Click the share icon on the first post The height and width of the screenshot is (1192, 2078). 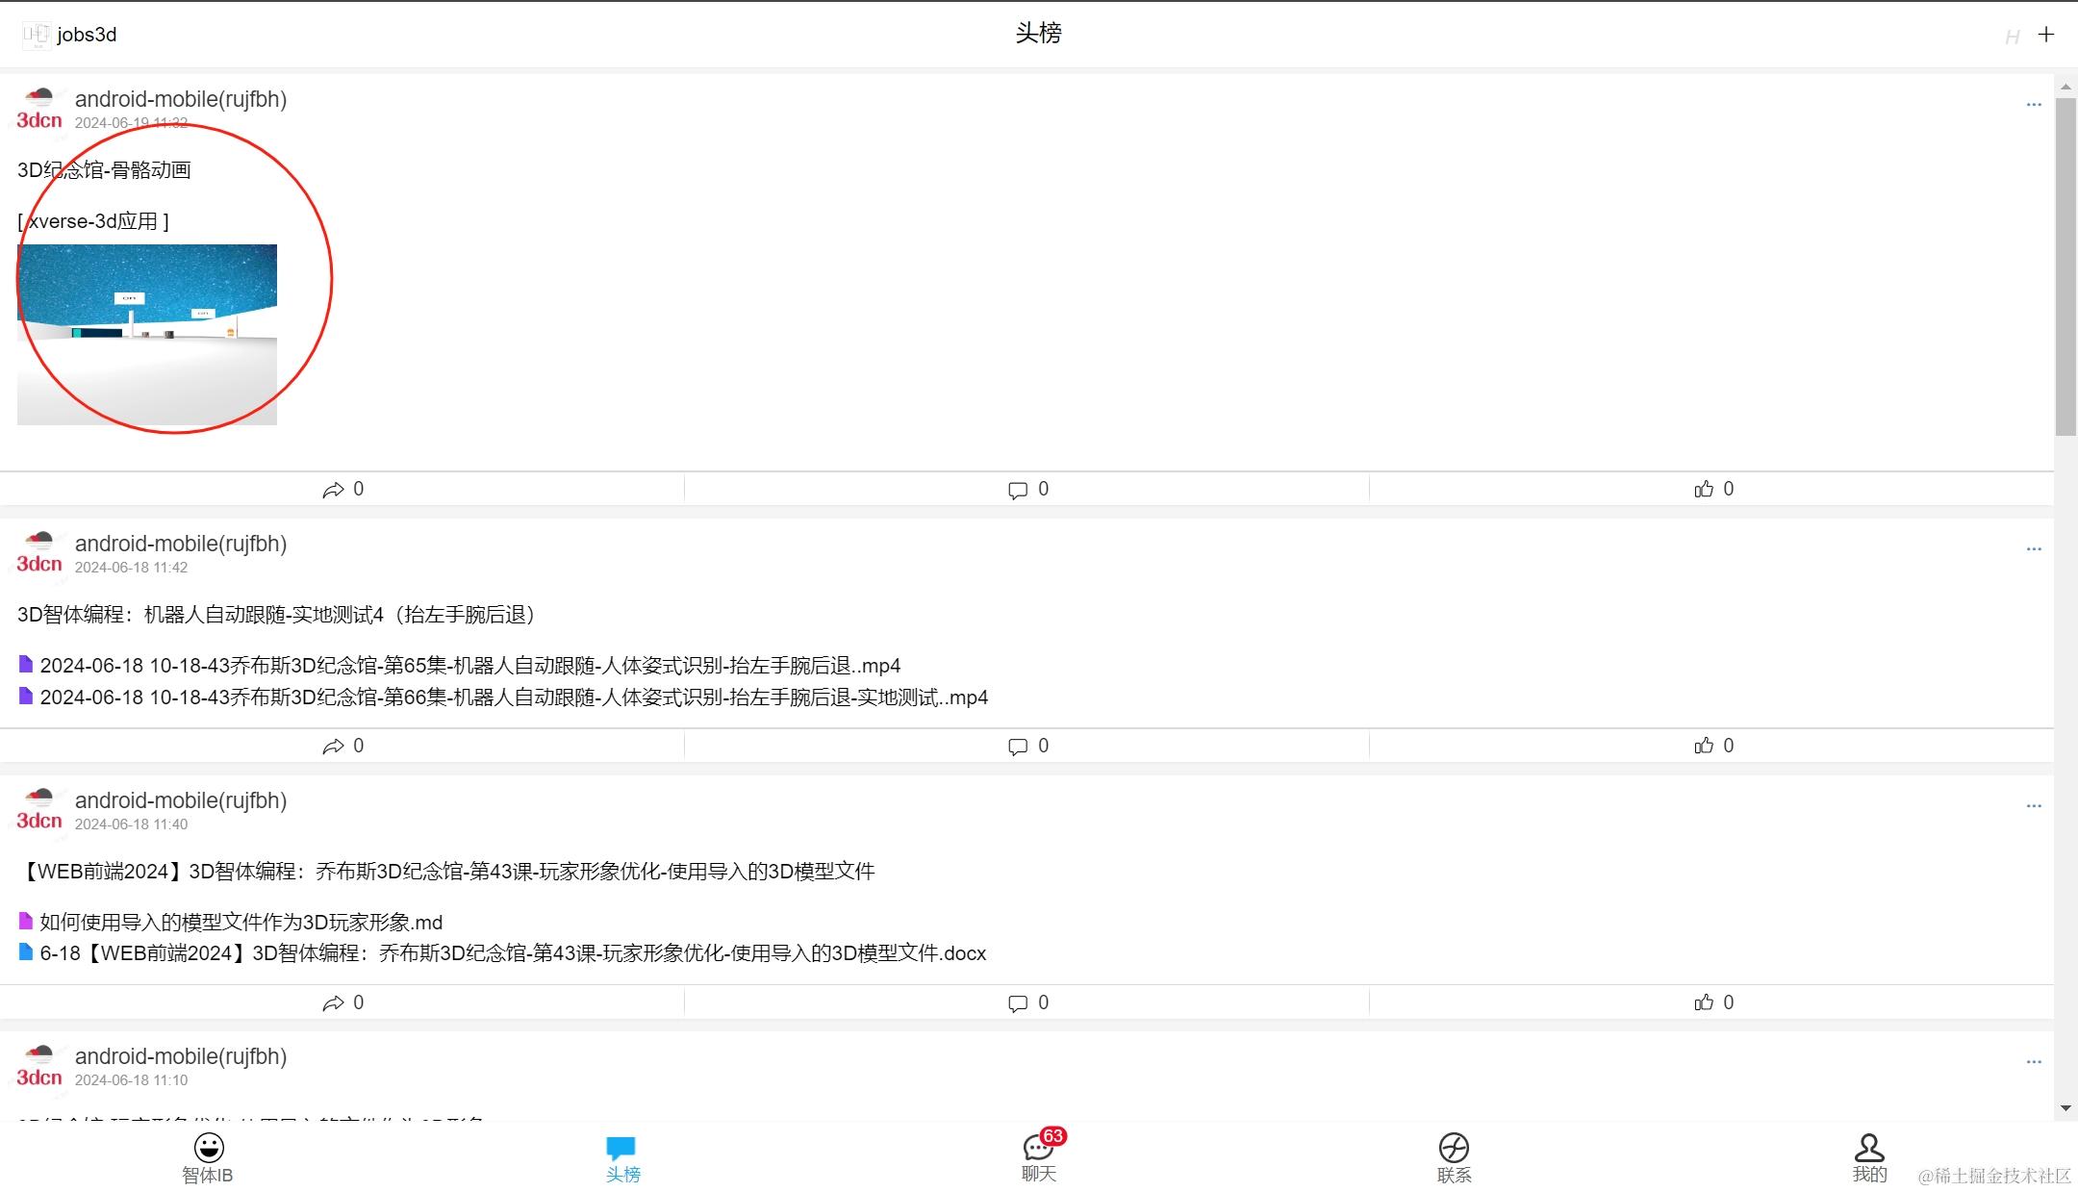(x=333, y=490)
